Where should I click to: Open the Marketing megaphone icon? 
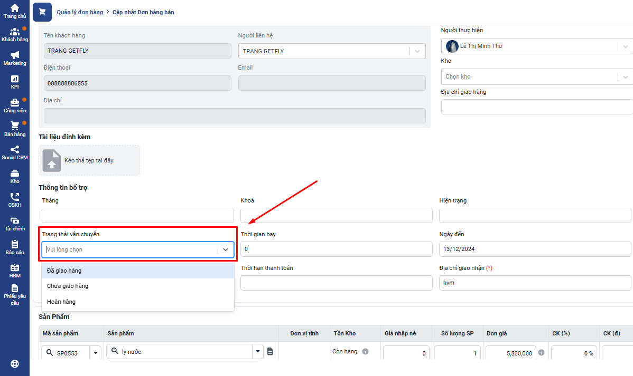[x=15, y=55]
